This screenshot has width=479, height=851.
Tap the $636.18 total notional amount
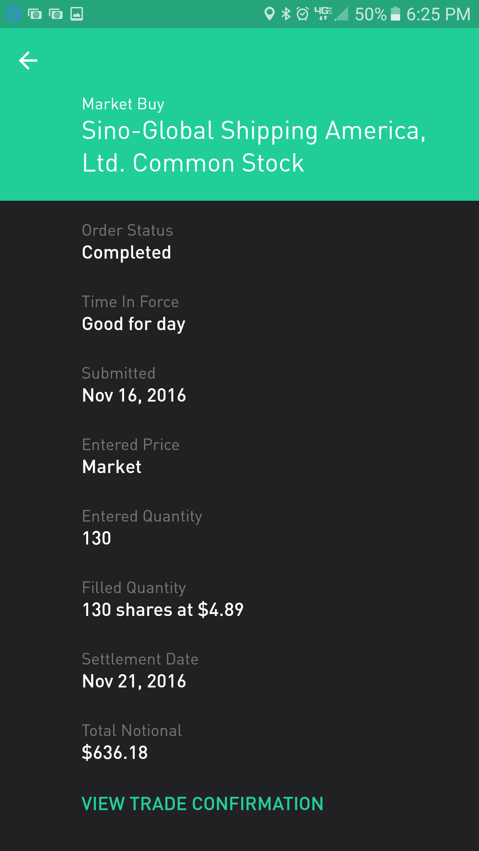tap(115, 753)
